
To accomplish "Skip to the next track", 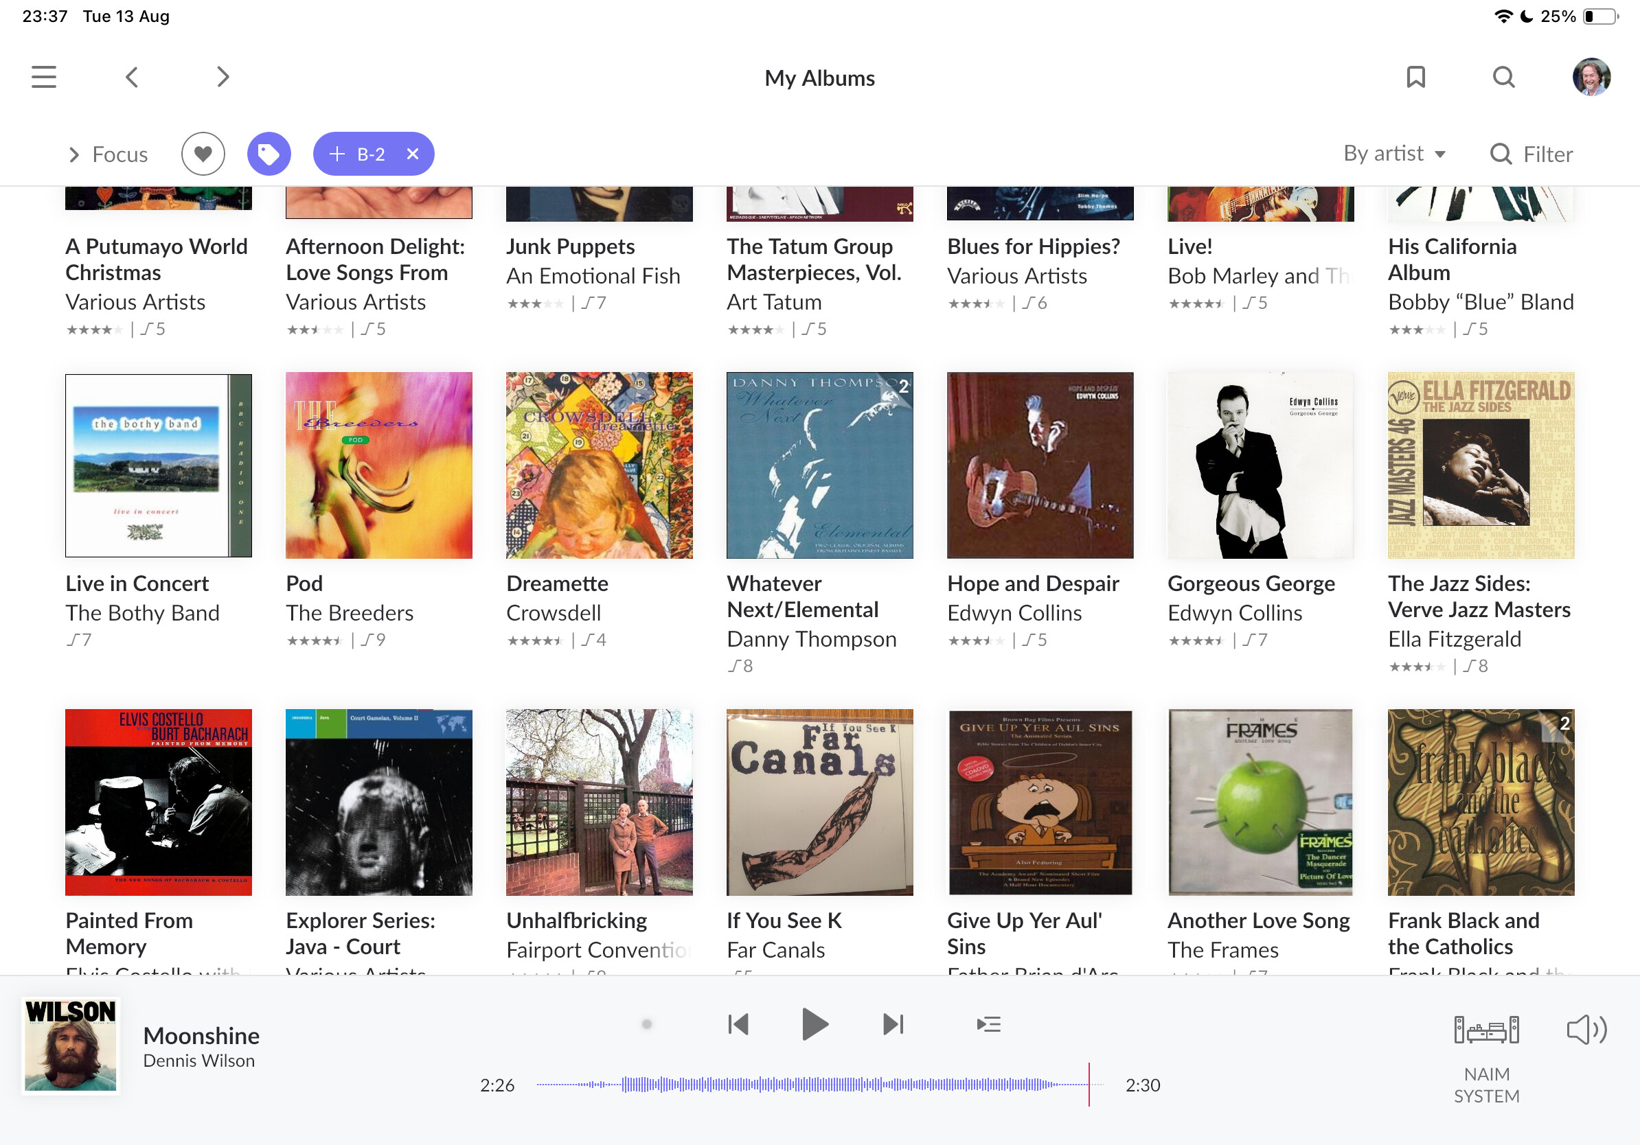I will (x=893, y=1024).
